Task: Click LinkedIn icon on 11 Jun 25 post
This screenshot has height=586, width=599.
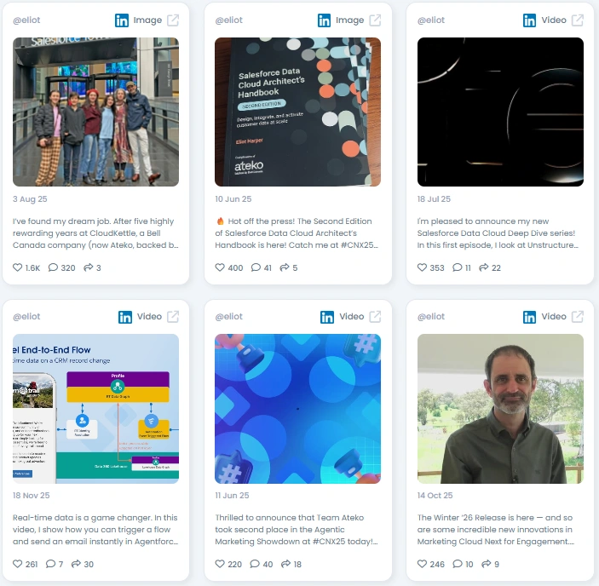Action: pos(327,317)
